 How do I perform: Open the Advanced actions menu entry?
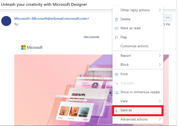click(x=138, y=119)
